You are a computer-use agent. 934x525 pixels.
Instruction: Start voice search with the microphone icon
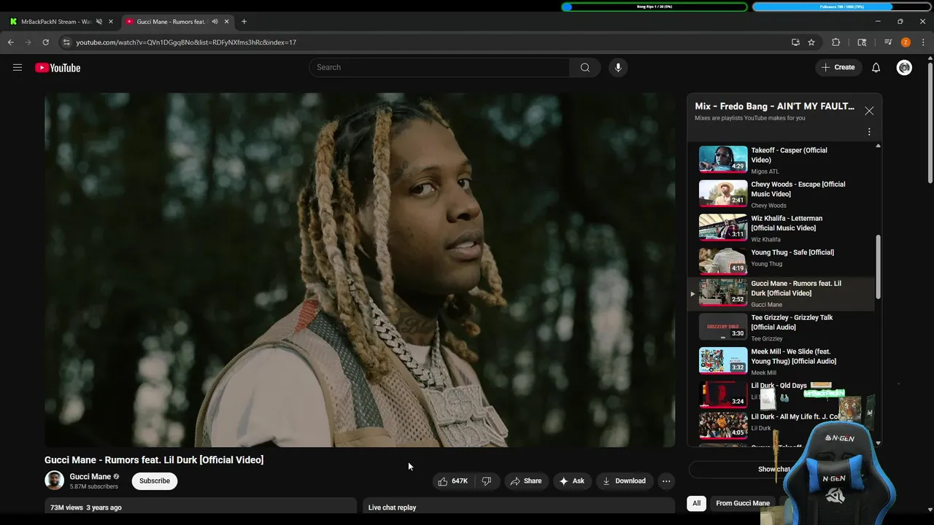(x=618, y=67)
